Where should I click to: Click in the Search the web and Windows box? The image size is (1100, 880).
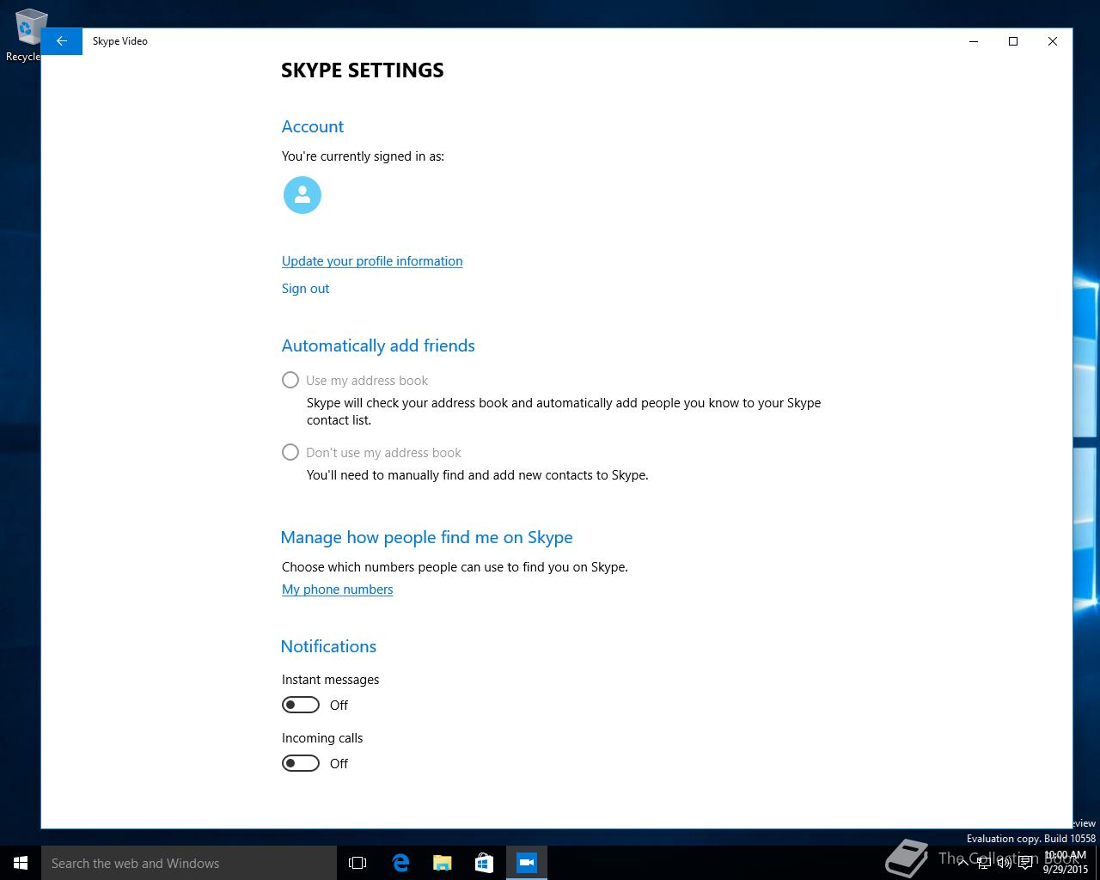[189, 863]
